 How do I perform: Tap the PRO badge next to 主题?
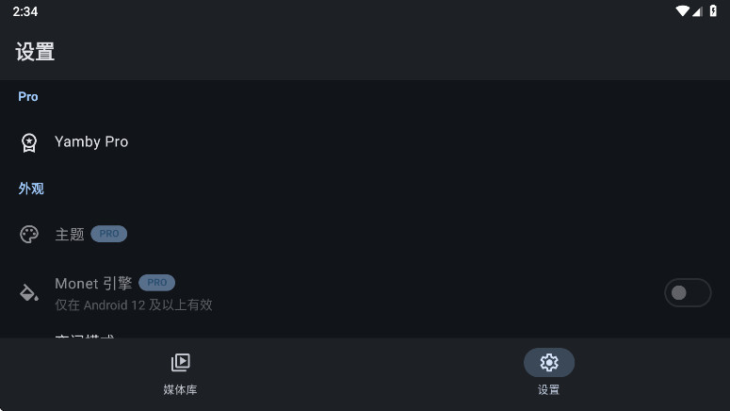(x=109, y=234)
